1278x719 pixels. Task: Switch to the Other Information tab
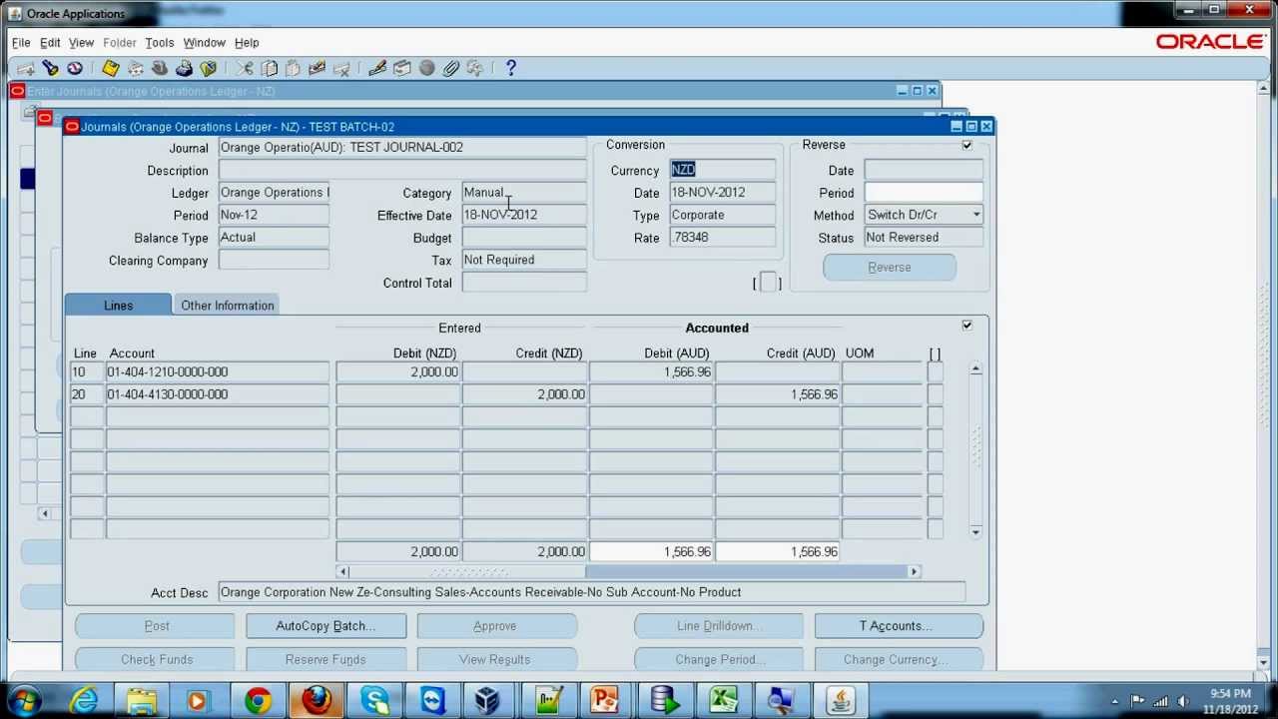point(227,306)
